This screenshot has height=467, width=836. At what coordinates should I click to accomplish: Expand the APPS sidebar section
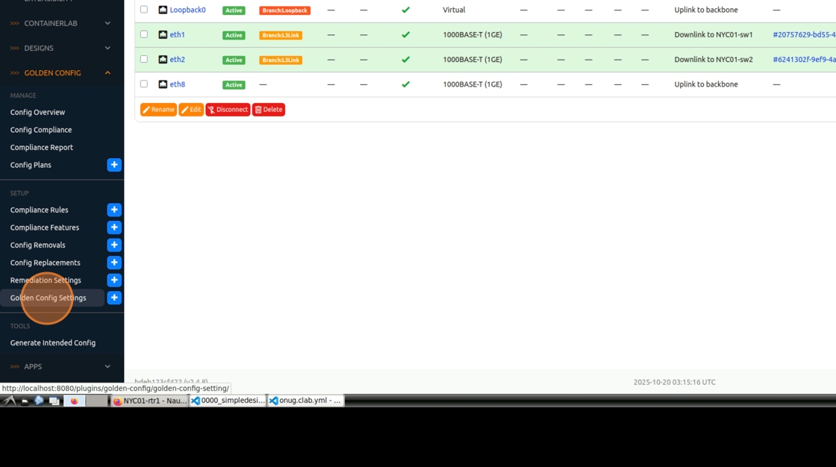pyautogui.click(x=62, y=367)
